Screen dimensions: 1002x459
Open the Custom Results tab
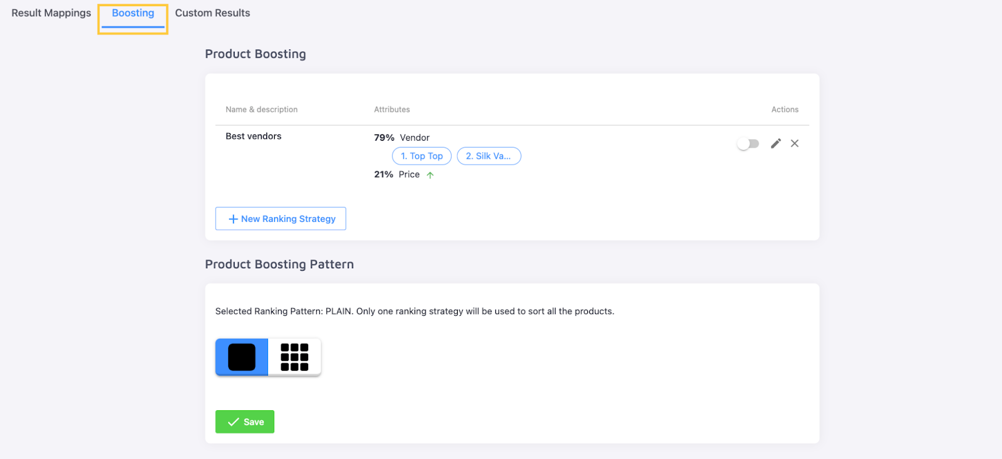212,13
